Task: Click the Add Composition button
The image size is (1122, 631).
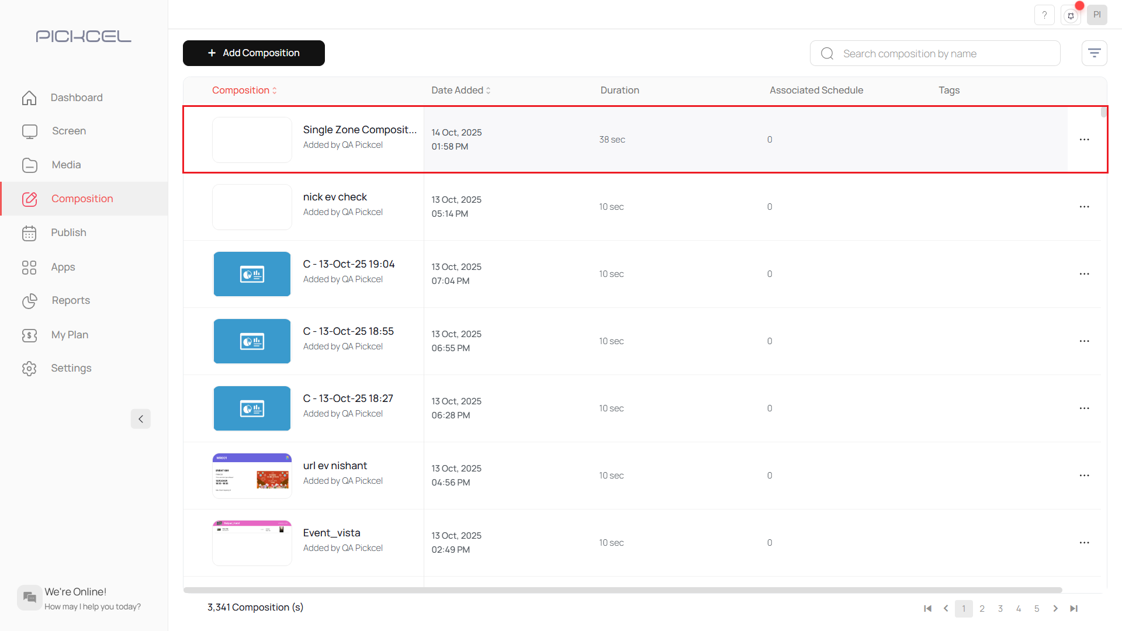Action: pyautogui.click(x=254, y=53)
